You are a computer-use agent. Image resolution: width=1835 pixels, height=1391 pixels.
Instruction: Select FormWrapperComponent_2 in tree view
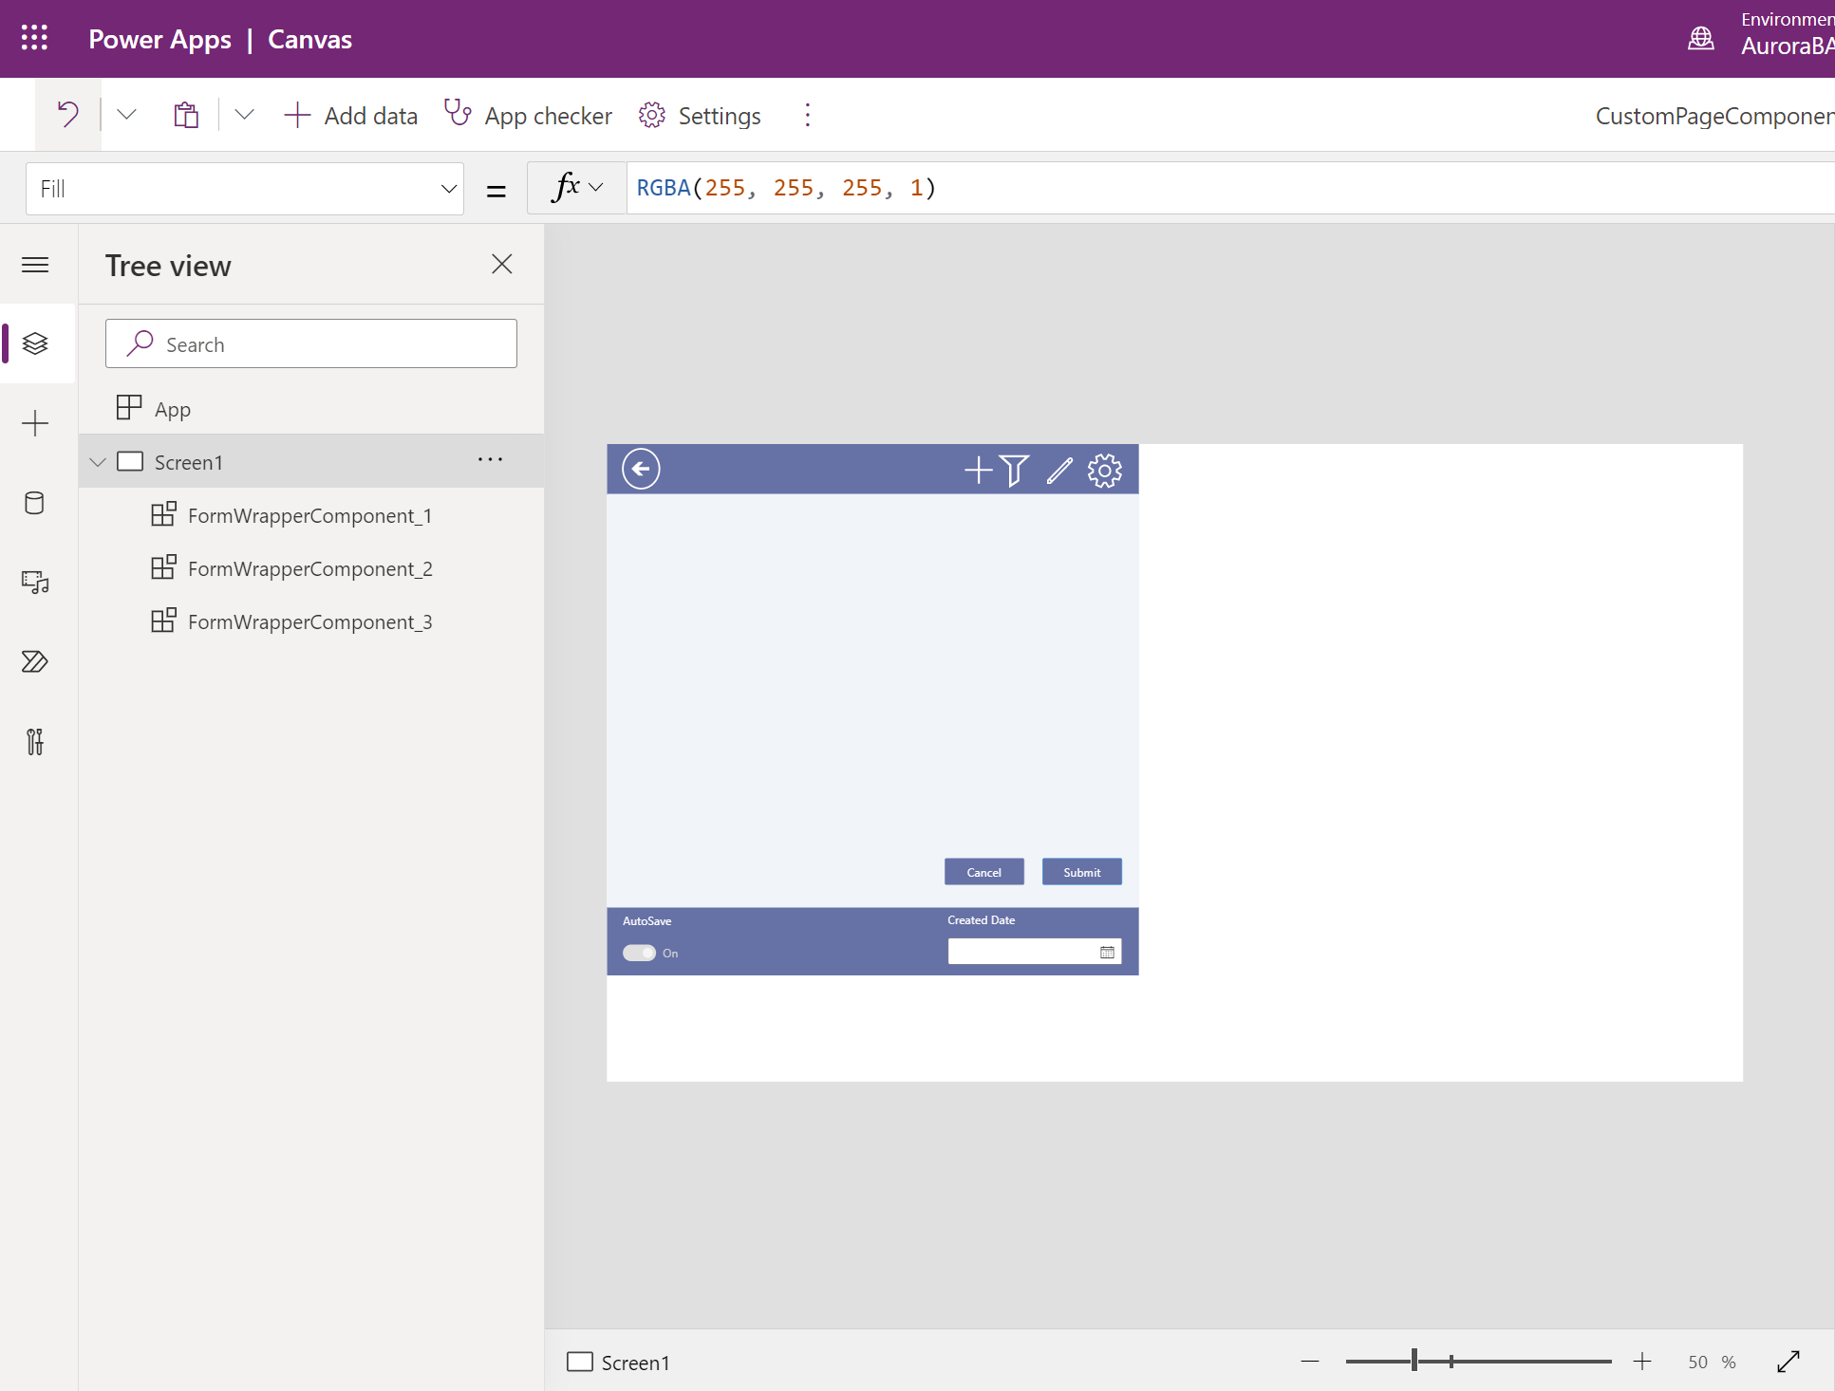(x=313, y=566)
